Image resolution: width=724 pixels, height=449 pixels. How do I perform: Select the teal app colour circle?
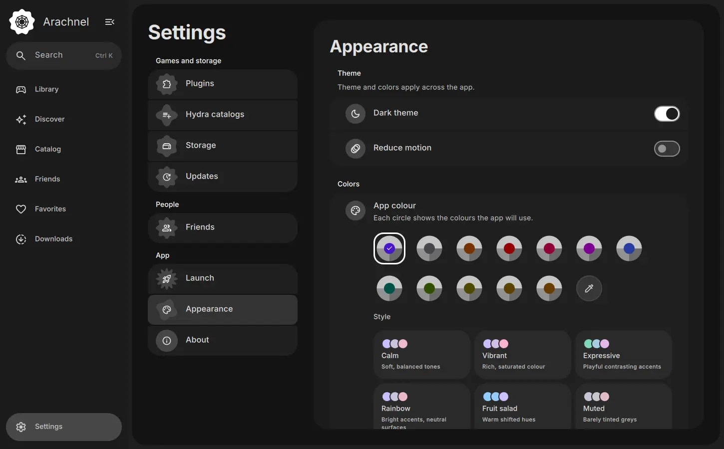click(389, 288)
